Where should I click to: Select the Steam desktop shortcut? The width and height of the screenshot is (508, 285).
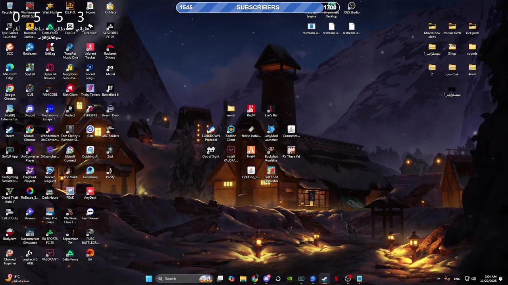[10, 131]
